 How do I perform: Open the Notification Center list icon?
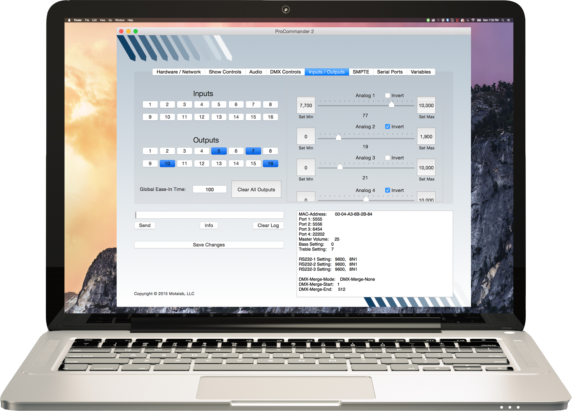508,20
